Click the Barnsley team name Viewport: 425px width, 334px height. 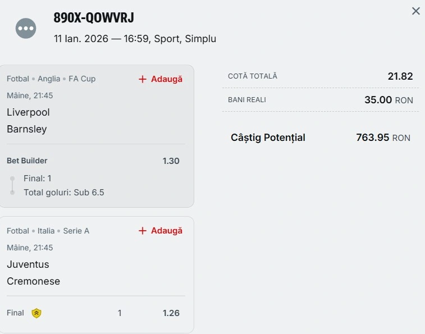tap(27, 129)
